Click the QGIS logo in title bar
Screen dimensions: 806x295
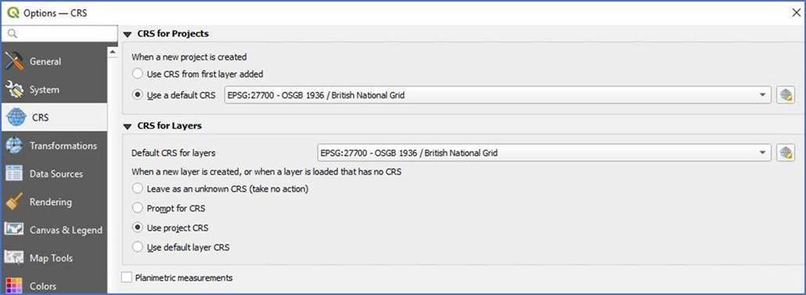(x=13, y=12)
